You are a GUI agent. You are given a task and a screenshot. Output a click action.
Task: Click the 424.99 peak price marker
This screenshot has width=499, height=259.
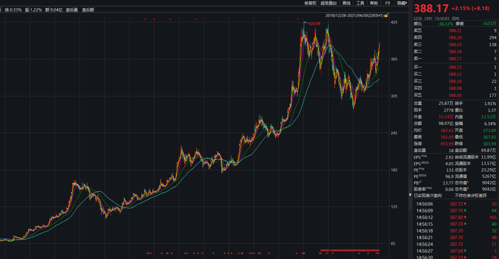tap(314, 24)
